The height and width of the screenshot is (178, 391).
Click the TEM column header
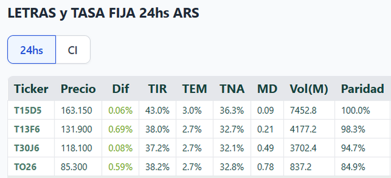click(x=195, y=89)
